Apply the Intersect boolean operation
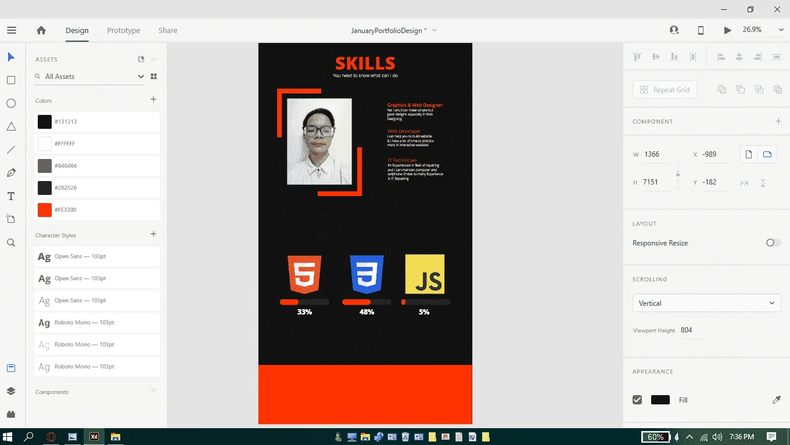This screenshot has height=445, width=790. pyautogui.click(x=759, y=89)
